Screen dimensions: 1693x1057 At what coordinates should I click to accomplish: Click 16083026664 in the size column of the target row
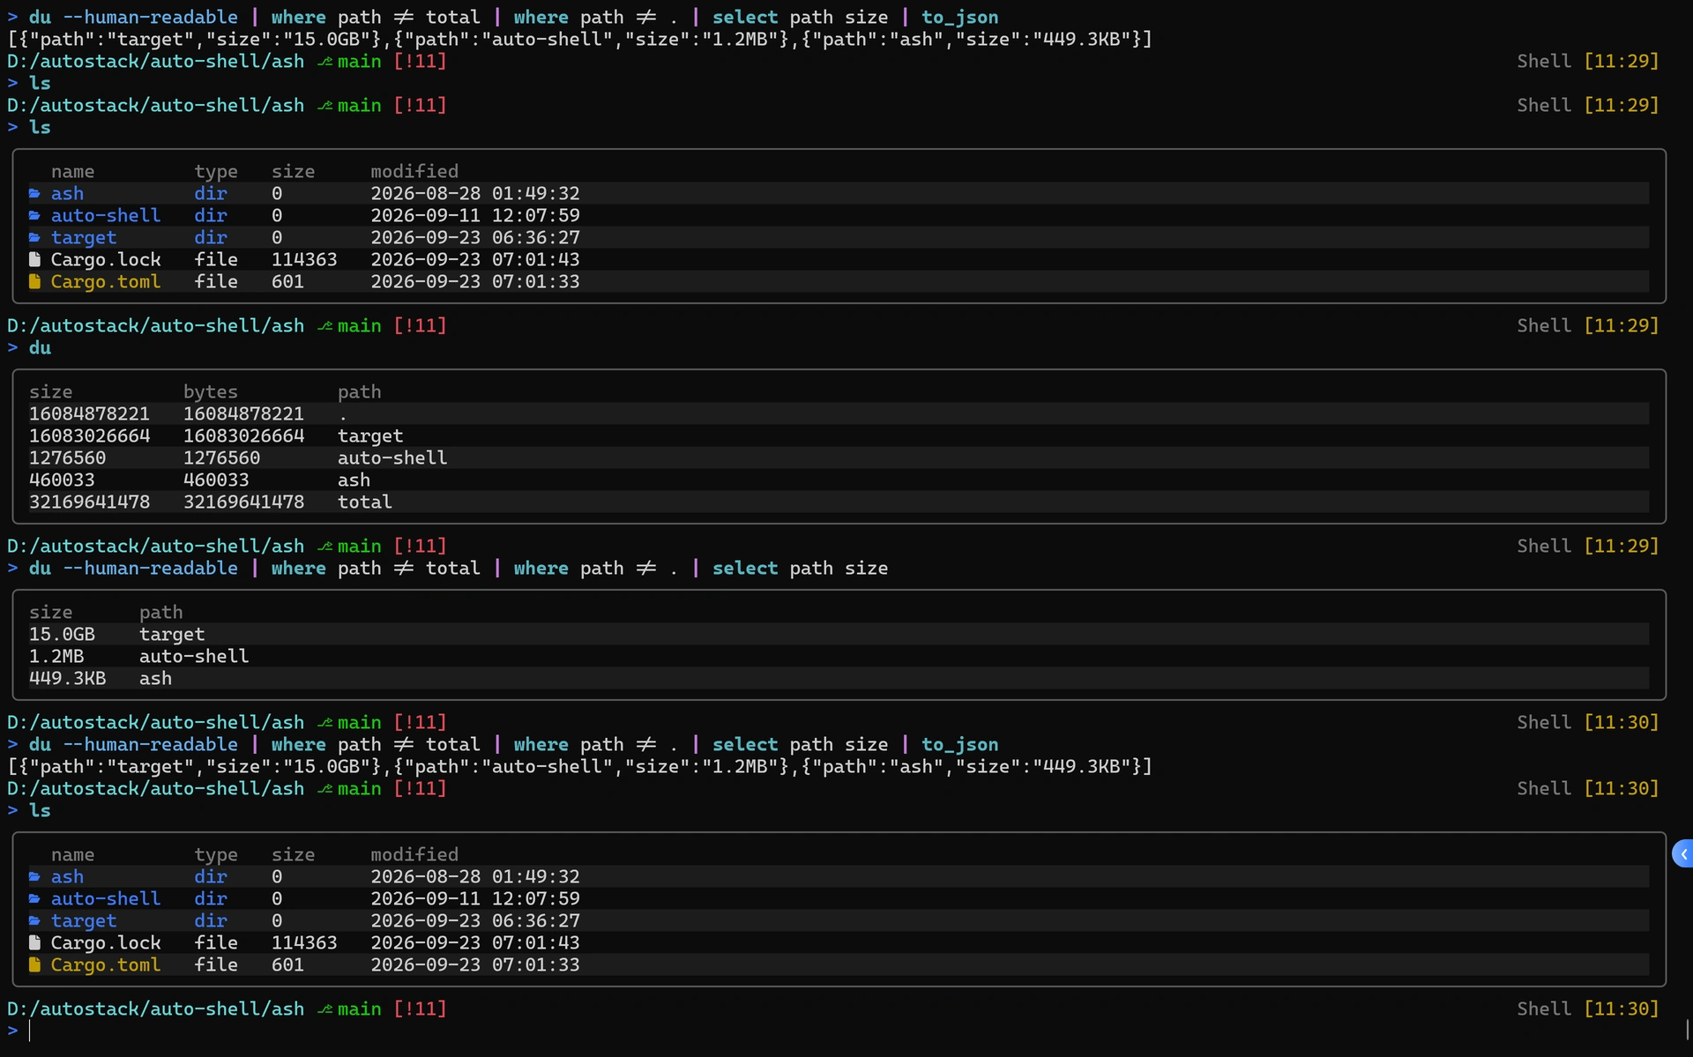[89, 435]
